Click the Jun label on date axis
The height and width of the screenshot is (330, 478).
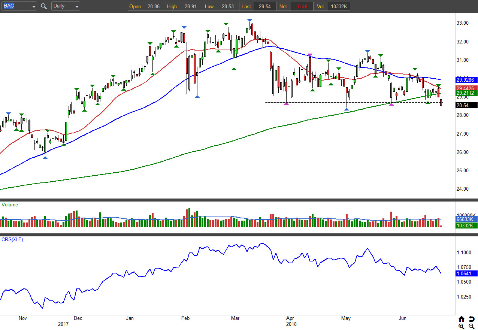pyautogui.click(x=403, y=318)
